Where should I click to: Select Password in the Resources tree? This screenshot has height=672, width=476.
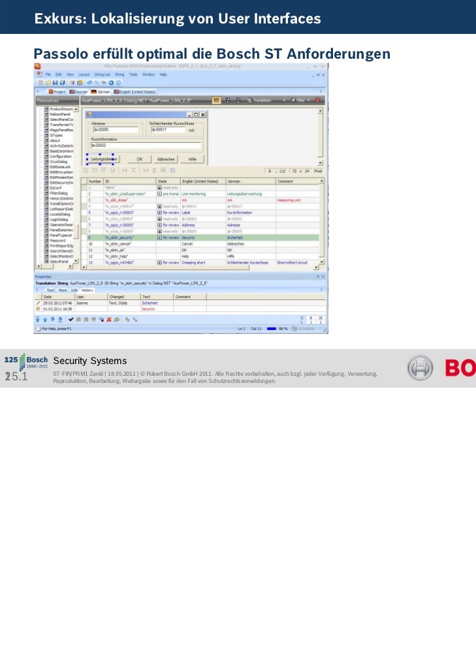pos(57,241)
